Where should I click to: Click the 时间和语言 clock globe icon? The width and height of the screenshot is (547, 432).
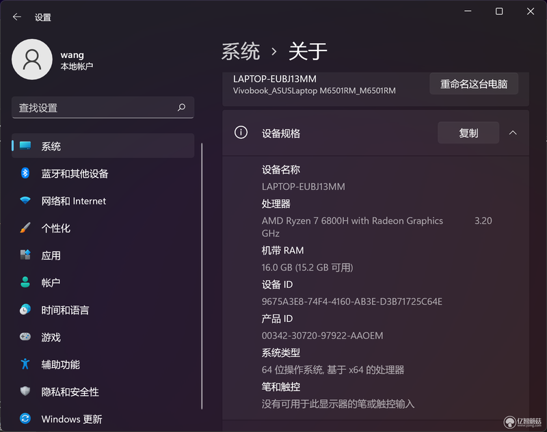pyautogui.click(x=25, y=309)
